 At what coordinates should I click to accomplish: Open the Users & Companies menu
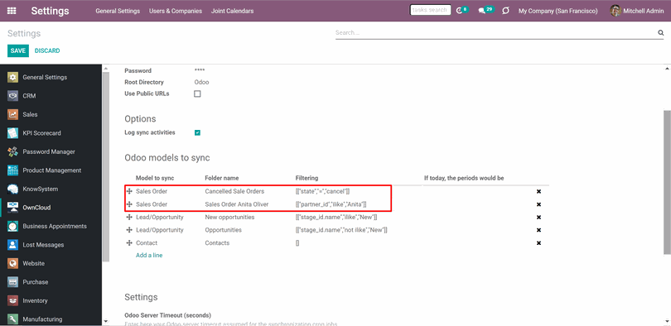point(176,11)
